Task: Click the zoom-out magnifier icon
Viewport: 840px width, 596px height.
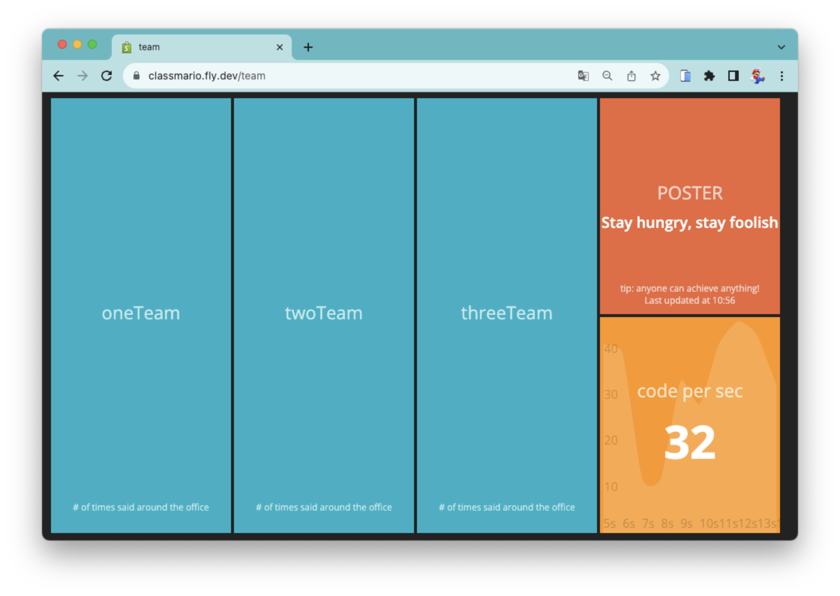Action: [x=608, y=76]
